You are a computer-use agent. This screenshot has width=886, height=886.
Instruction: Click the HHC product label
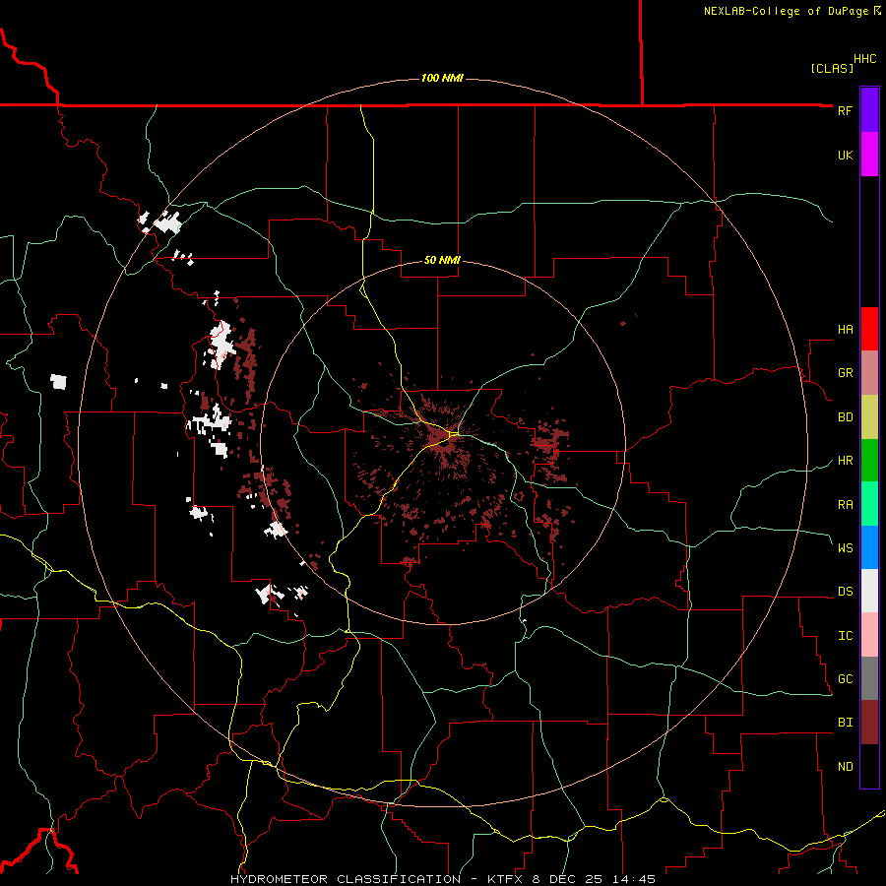(865, 59)
